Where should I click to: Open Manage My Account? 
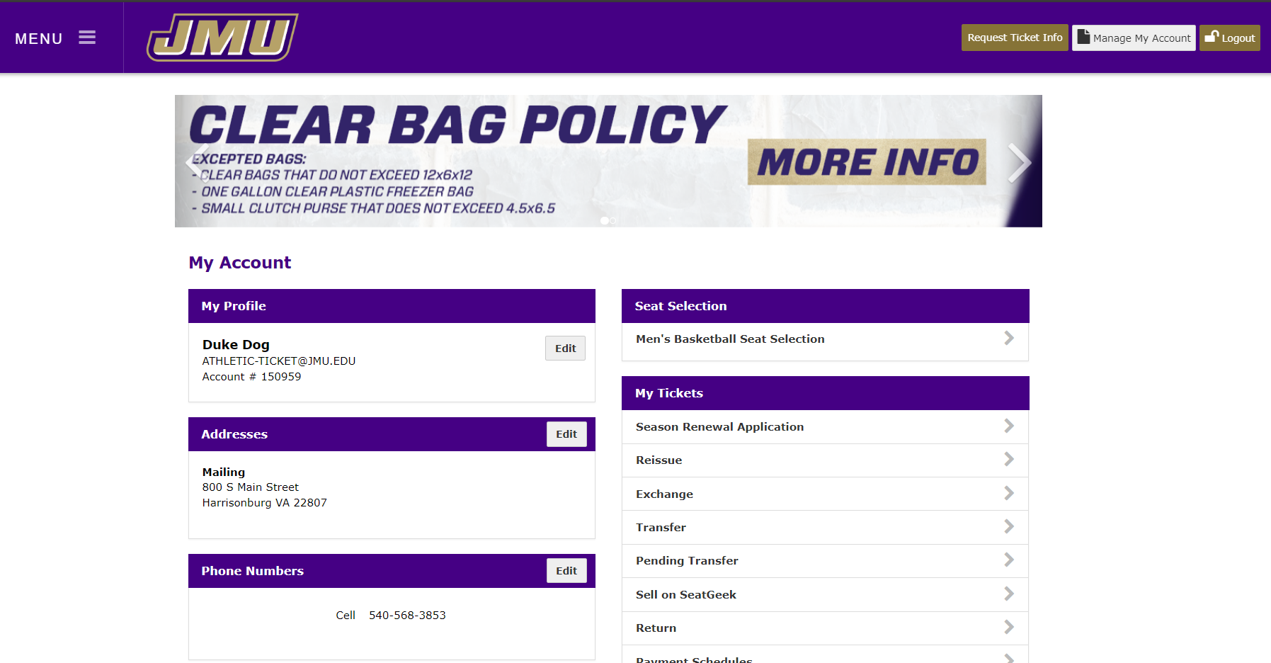point(1133,38)
